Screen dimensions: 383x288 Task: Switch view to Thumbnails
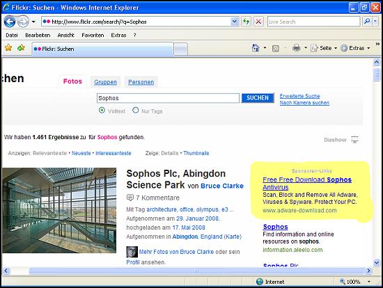pyautogui.click(x=196, y=153)
